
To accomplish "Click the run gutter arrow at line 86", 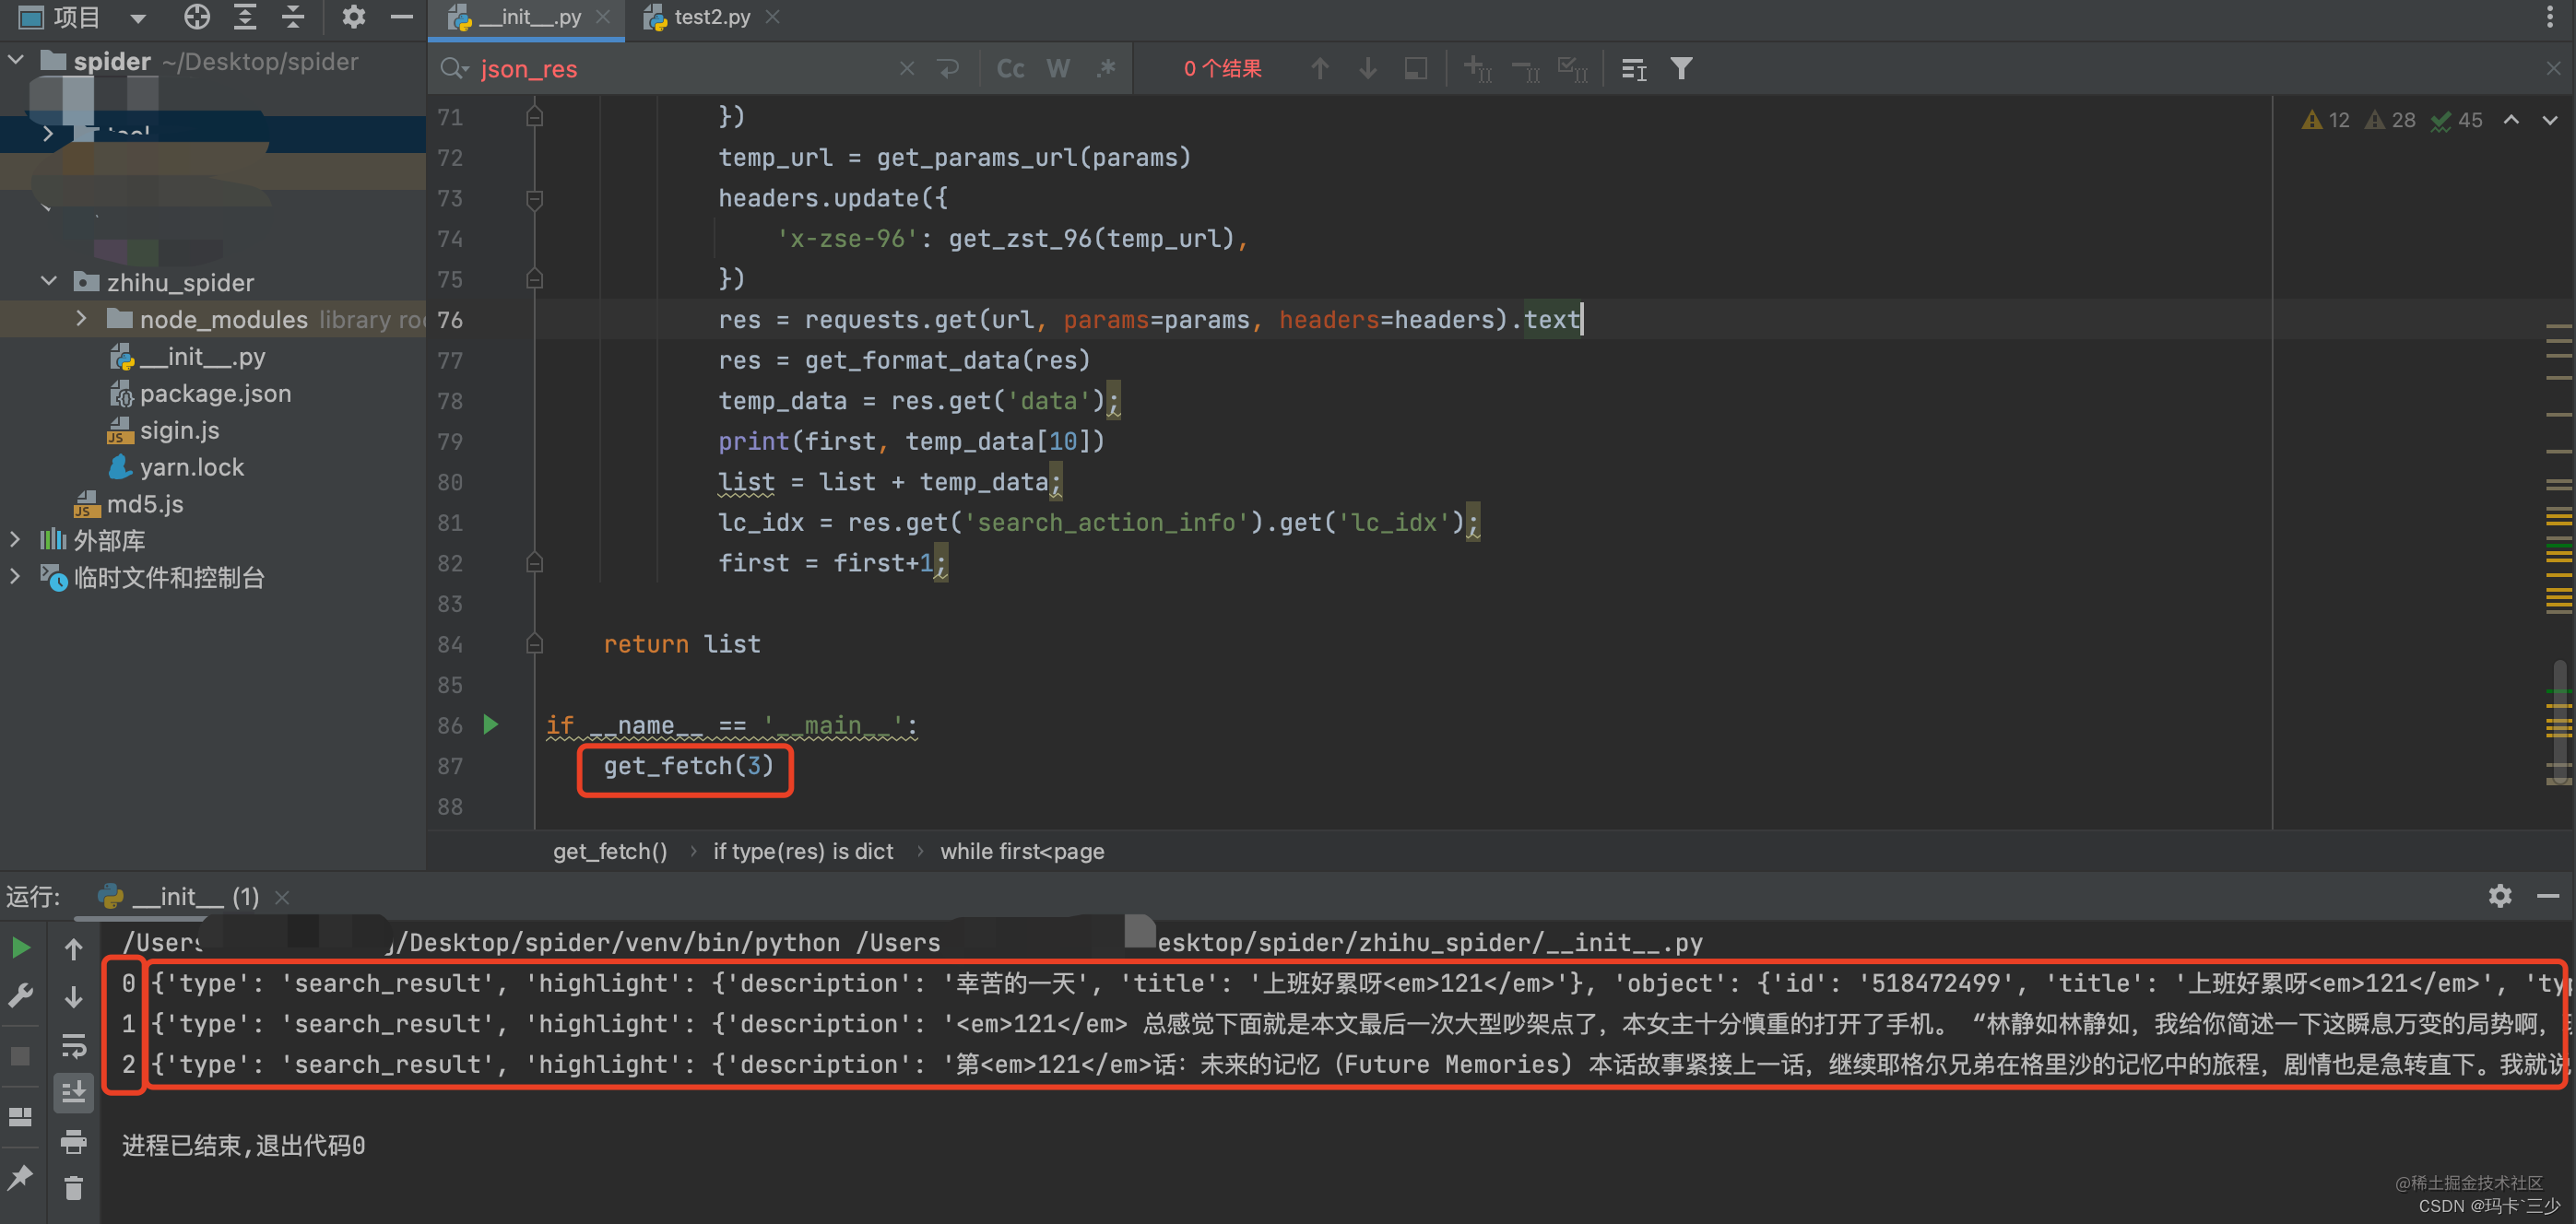I will [x=491, y=725].
